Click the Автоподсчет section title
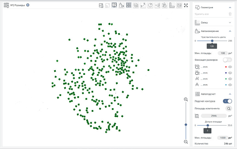The width and height of the screenshot is (237, 149). pos(208,94)
